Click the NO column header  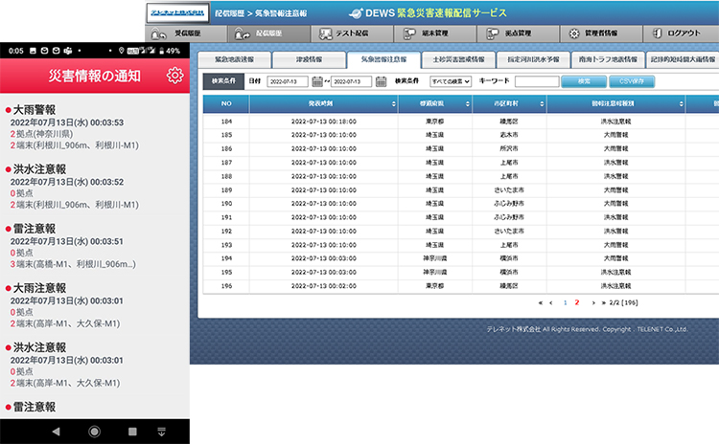[x=226, y=104]
